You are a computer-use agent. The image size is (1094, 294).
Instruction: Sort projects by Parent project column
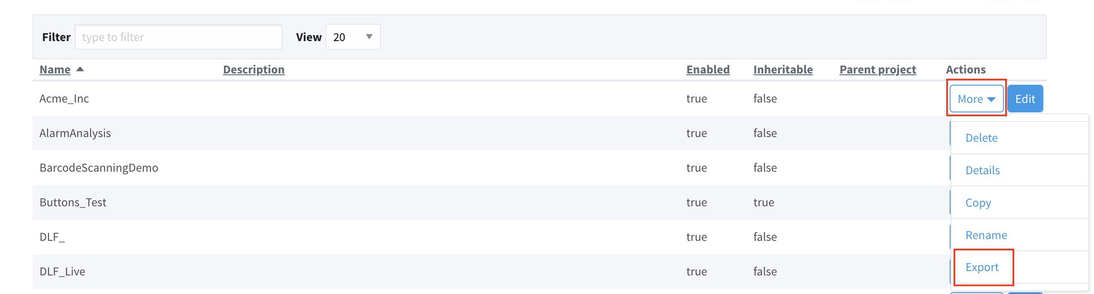(x=878, y=70)
